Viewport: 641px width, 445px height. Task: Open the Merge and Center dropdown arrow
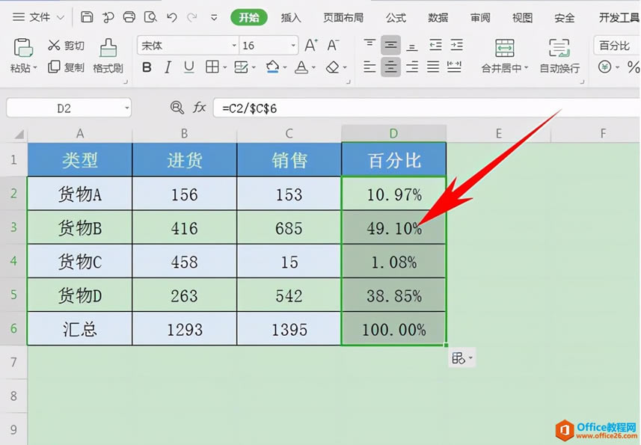point(526,68)
